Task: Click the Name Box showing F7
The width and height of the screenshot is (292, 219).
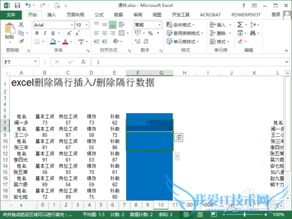Action: pyautogui.click(x=20, y=62)
